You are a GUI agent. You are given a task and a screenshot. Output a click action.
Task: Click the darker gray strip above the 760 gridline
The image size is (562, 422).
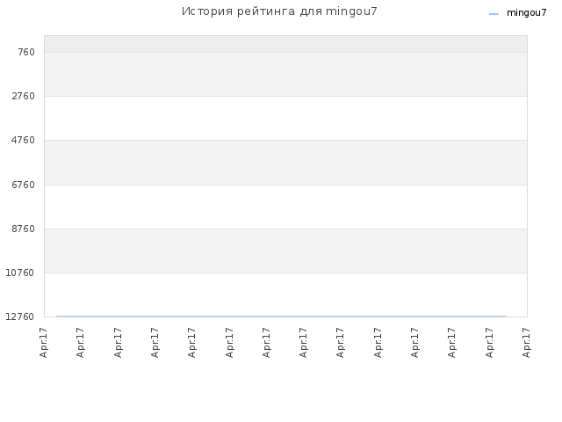coord(285,44)
